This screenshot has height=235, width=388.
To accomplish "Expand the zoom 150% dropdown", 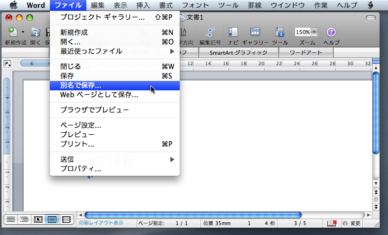I will pos(314,32).
